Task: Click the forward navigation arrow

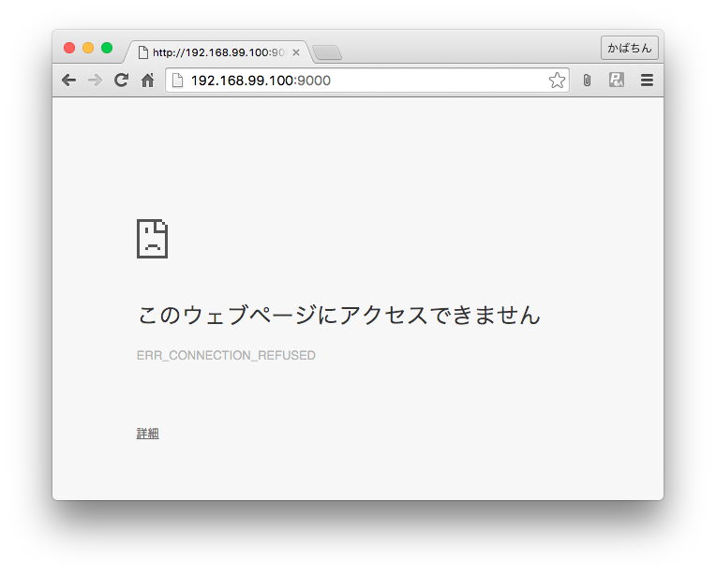Action: (95, 81)
